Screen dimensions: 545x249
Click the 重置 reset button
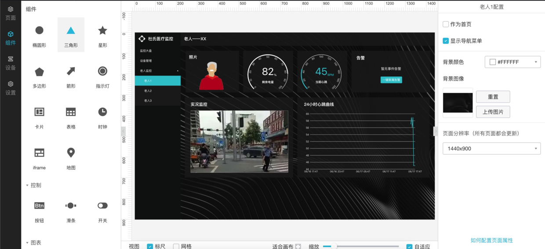493,96
